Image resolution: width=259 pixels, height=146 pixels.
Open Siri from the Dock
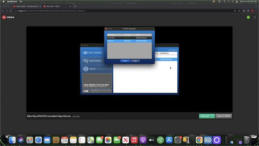click(x=21, y=140)
